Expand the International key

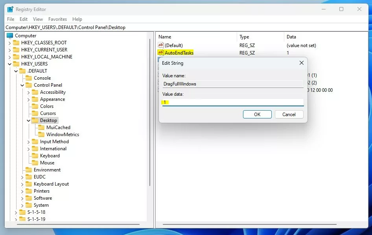pos(28,149)
